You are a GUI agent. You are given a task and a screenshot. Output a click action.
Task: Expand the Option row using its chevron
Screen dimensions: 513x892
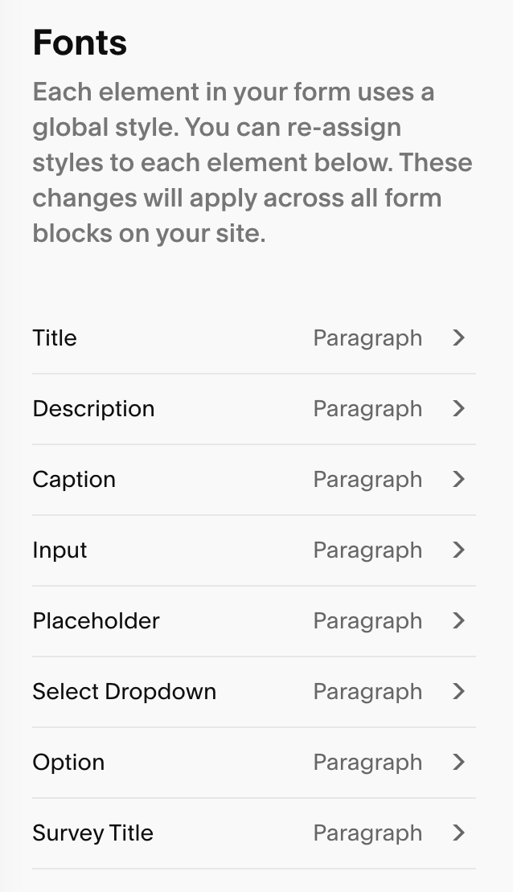pyautogui.click(x=459, y=762)
